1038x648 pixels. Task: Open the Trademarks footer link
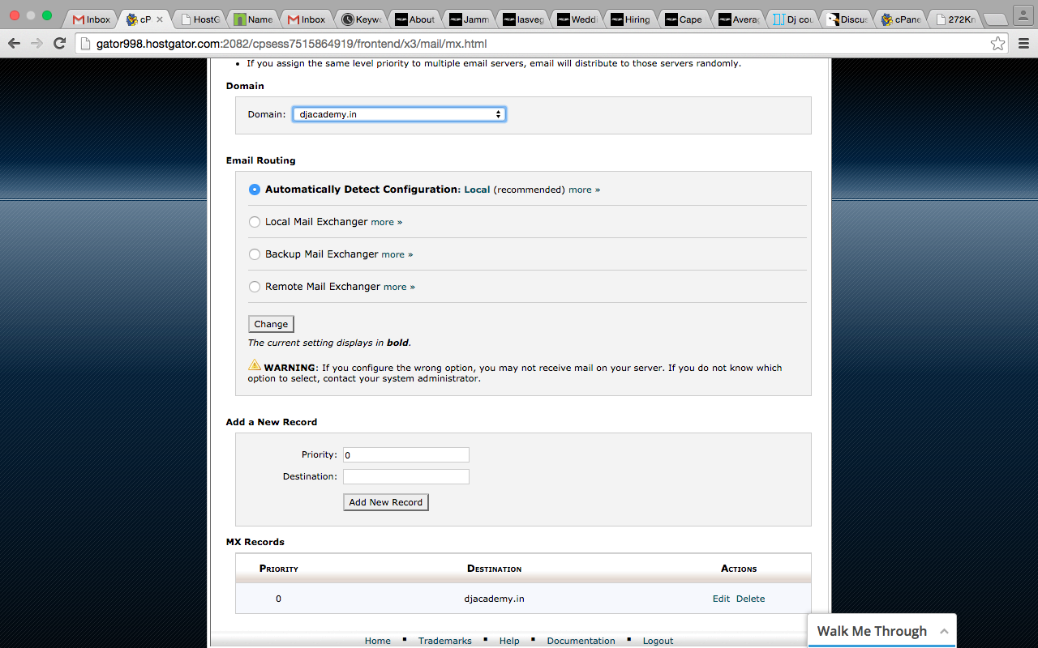pos(445,641)
